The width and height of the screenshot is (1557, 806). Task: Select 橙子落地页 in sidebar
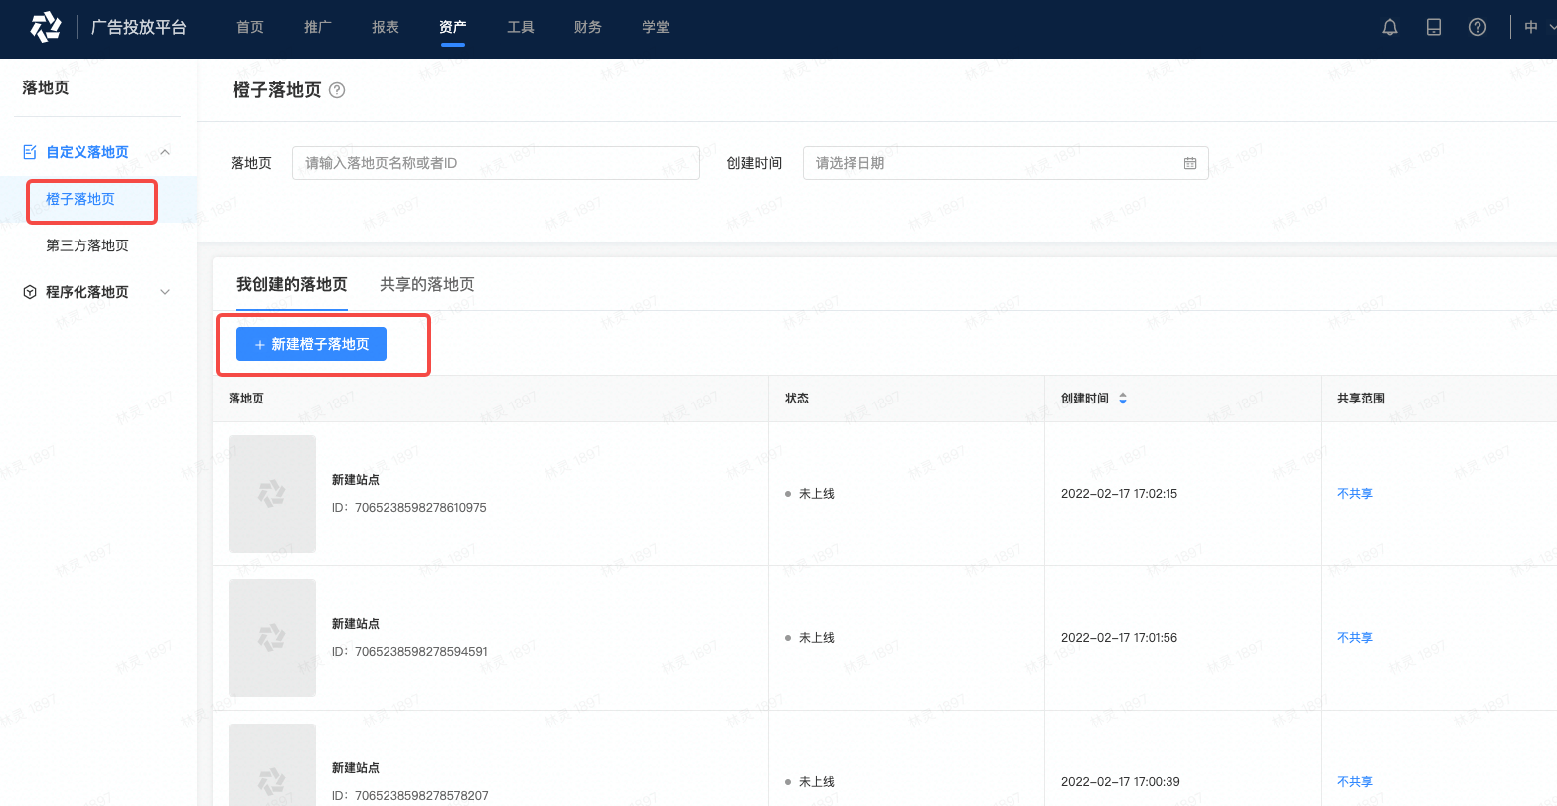[x=80, y=200]
